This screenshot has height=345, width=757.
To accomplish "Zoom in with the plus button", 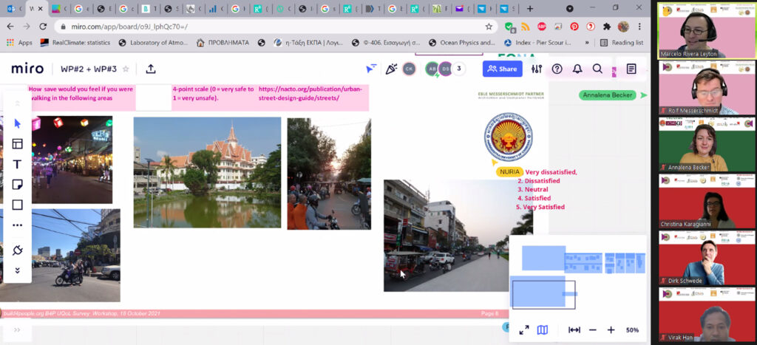I will point(611,330).
